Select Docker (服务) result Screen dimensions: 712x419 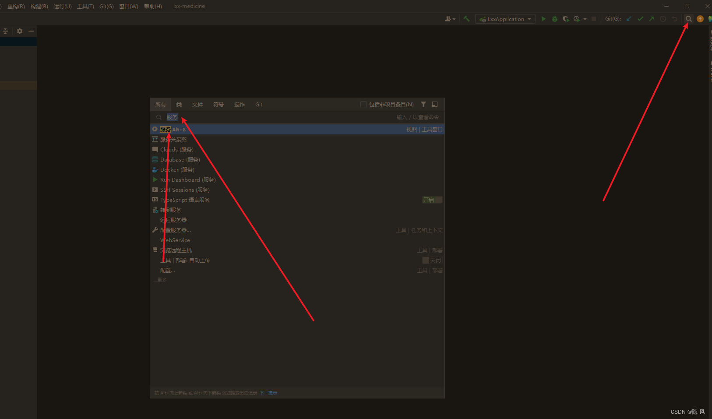pyautogui.click(x=297, y=170)
